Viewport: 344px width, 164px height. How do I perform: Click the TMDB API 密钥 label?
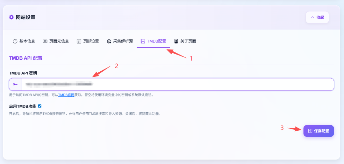(x=23, y=73)
